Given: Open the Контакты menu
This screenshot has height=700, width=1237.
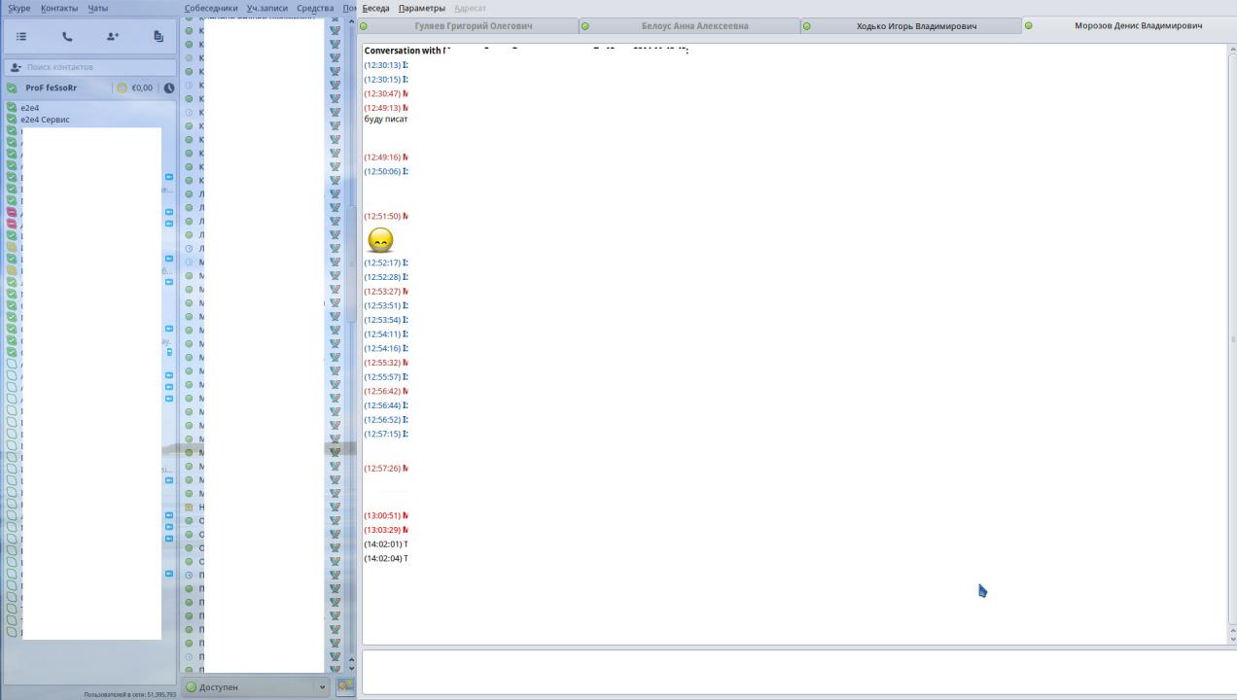Looking at the screenshot, I should tap(59, 8).
